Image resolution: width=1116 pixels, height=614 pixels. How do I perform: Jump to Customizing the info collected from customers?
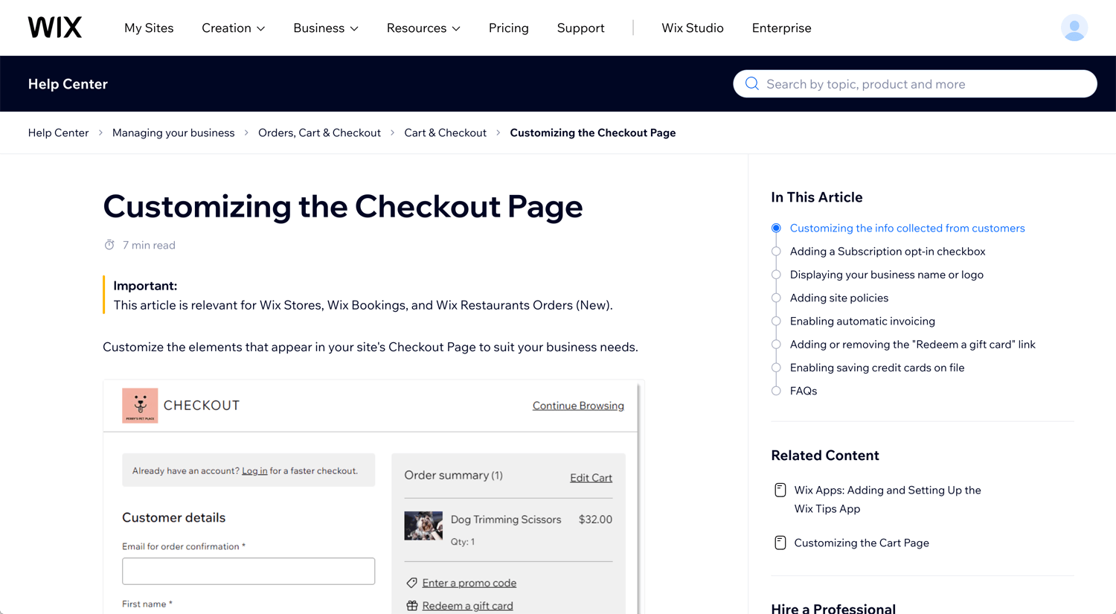(x=907, y=228)
